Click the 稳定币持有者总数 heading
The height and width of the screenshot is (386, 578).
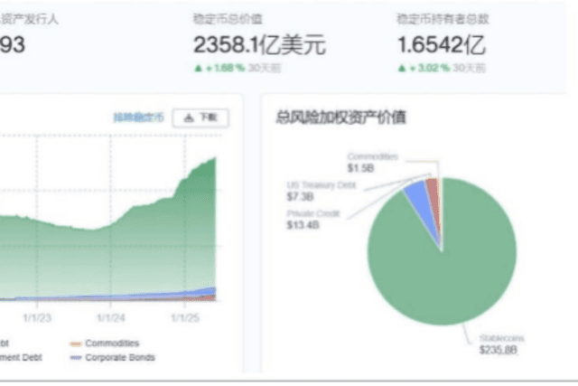pos(443,19)
